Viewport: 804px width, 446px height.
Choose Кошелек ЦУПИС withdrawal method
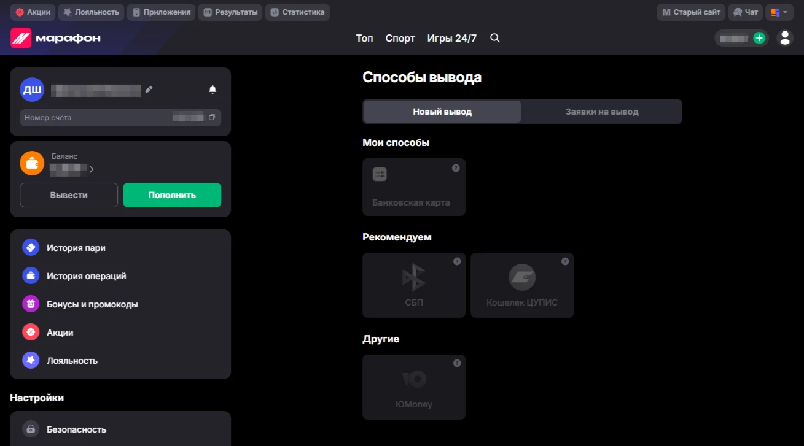[x=522, y=285]
